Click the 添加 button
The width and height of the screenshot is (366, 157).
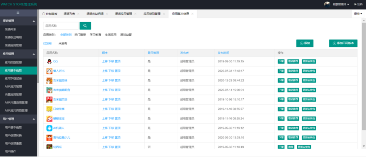[x=305, y=43]
